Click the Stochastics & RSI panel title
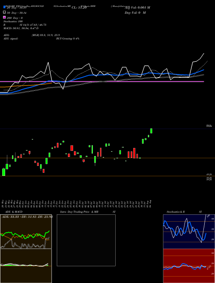 coord(184,212)
